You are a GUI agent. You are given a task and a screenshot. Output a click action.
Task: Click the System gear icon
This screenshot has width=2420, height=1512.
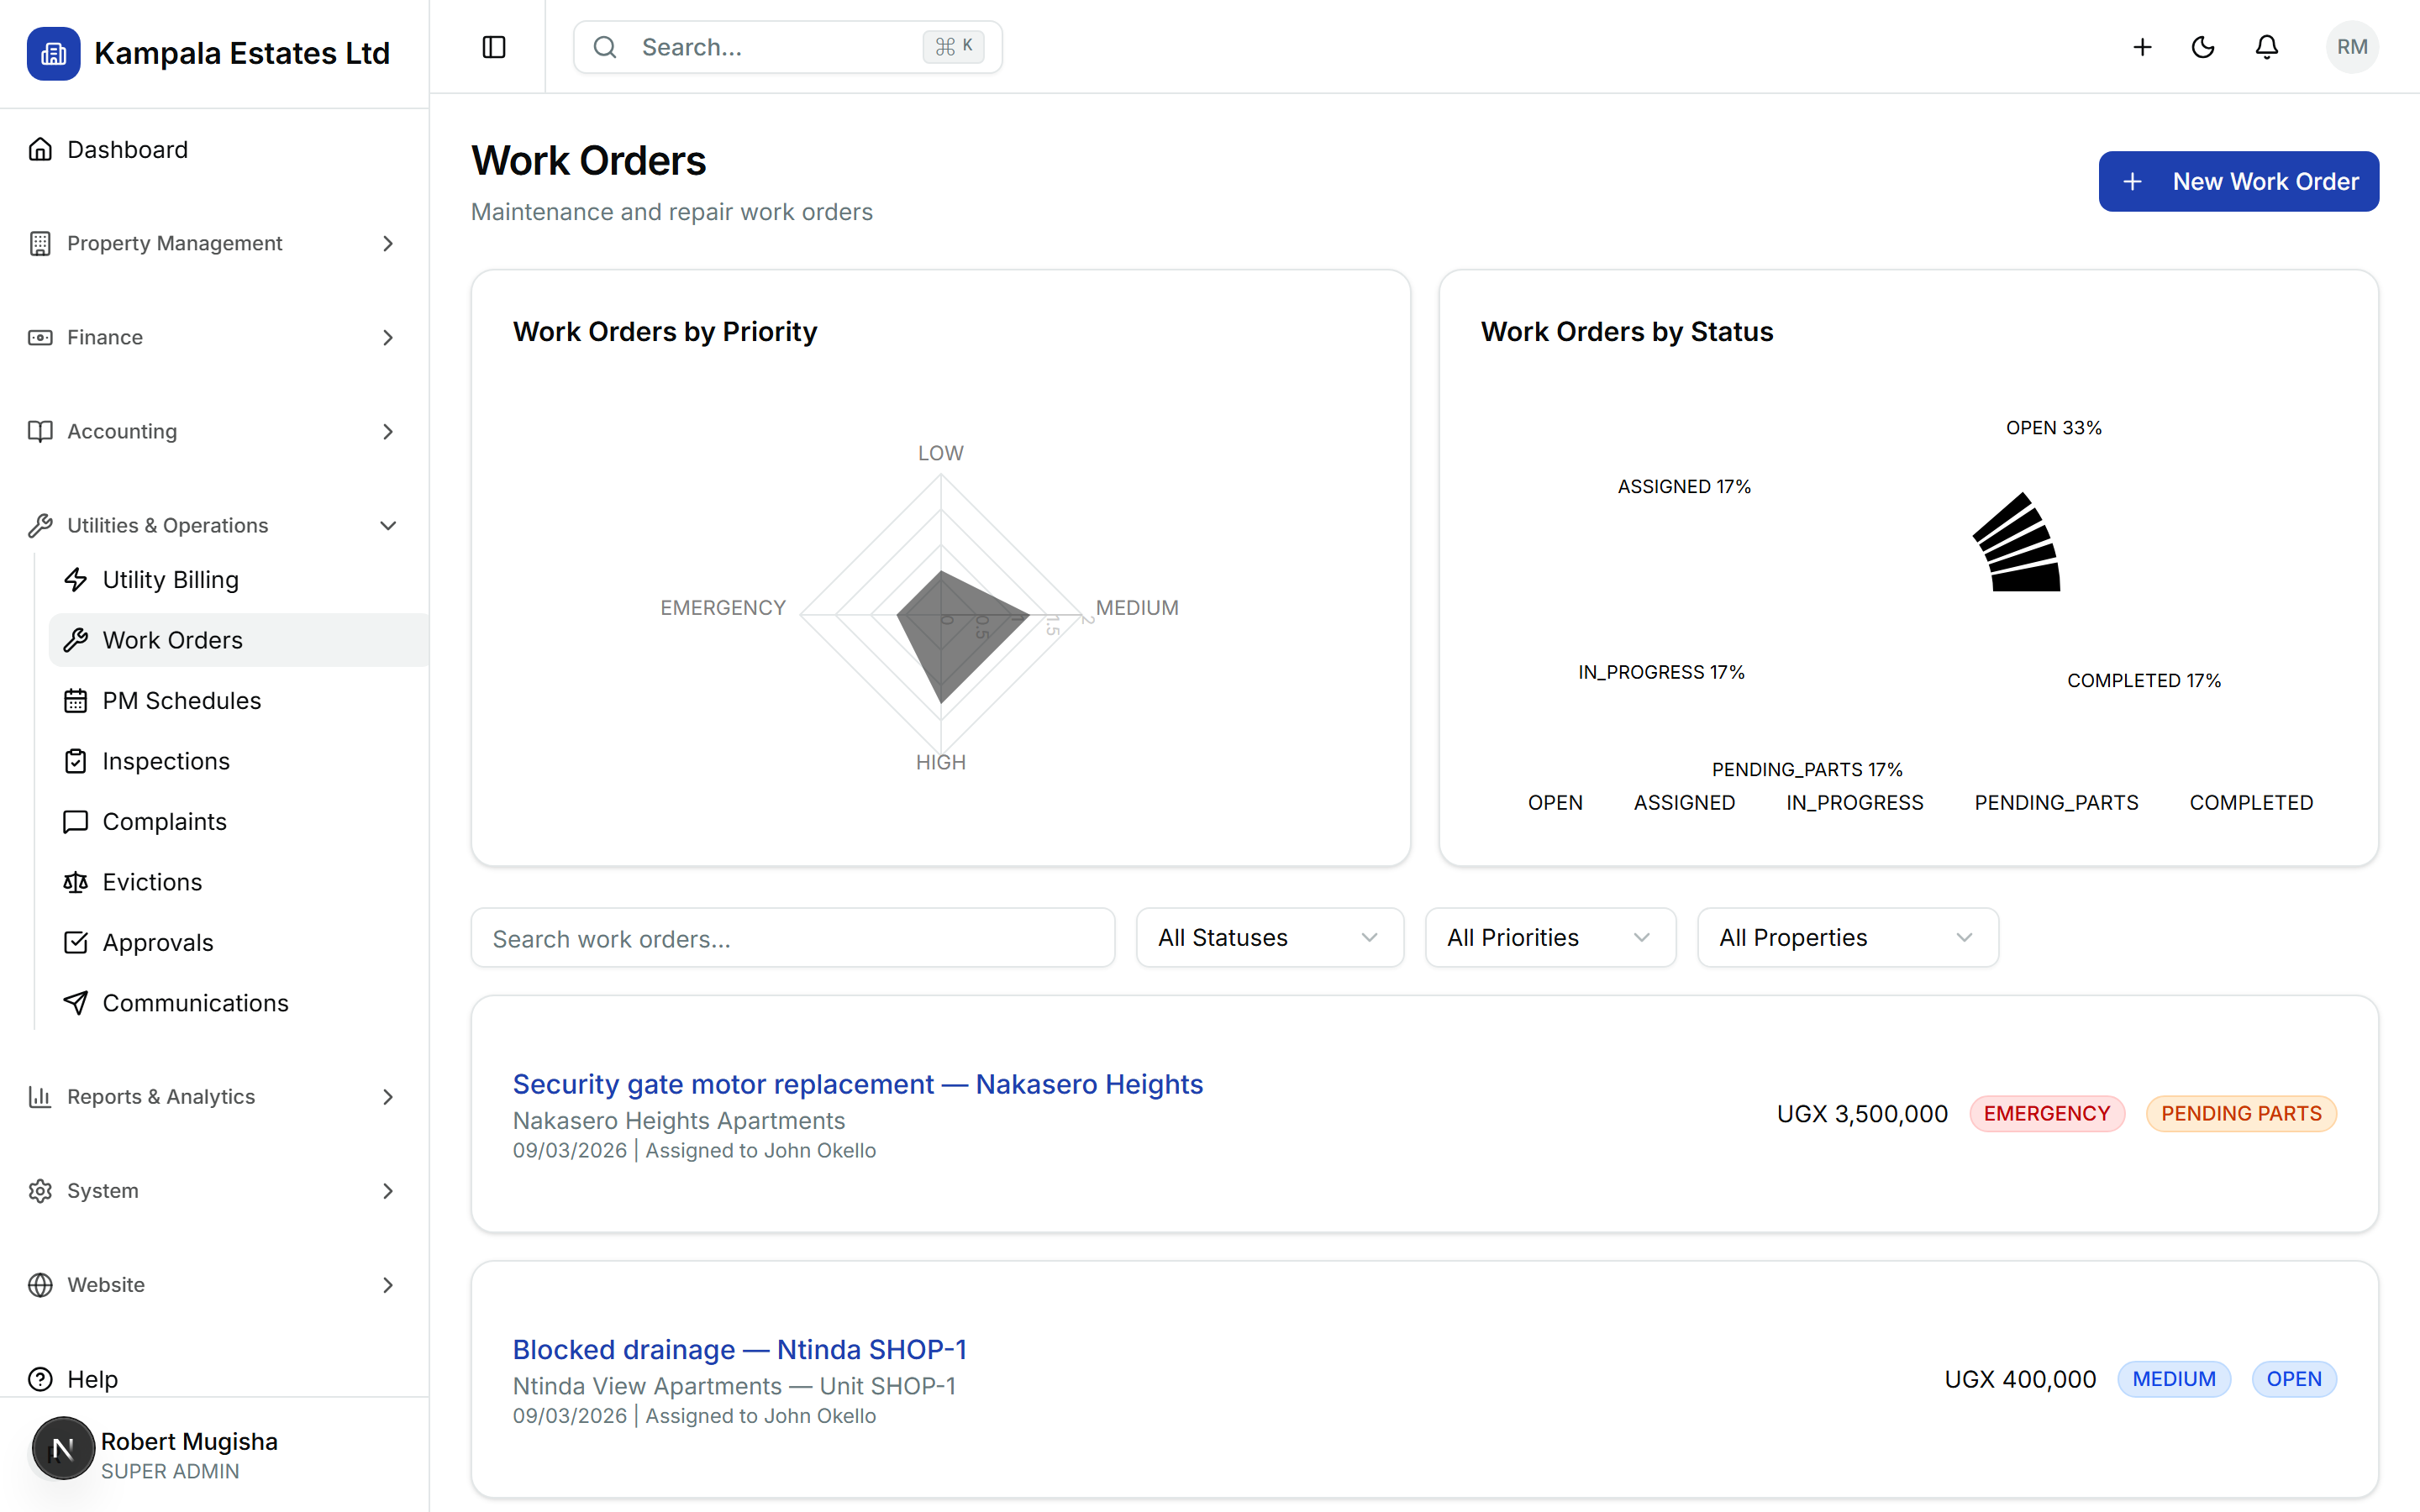40,1191
